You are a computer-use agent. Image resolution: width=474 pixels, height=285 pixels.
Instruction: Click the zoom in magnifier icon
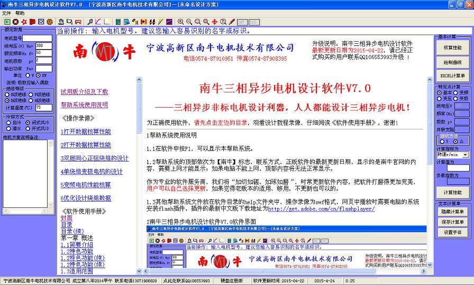click(x=180, y=22)
